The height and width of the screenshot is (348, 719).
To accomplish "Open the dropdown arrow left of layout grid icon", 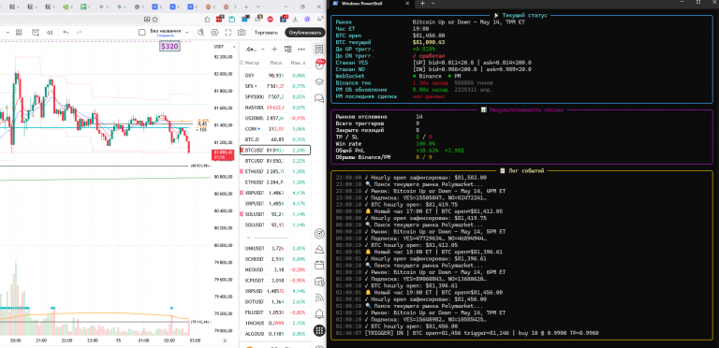I will tap(7, 33).
